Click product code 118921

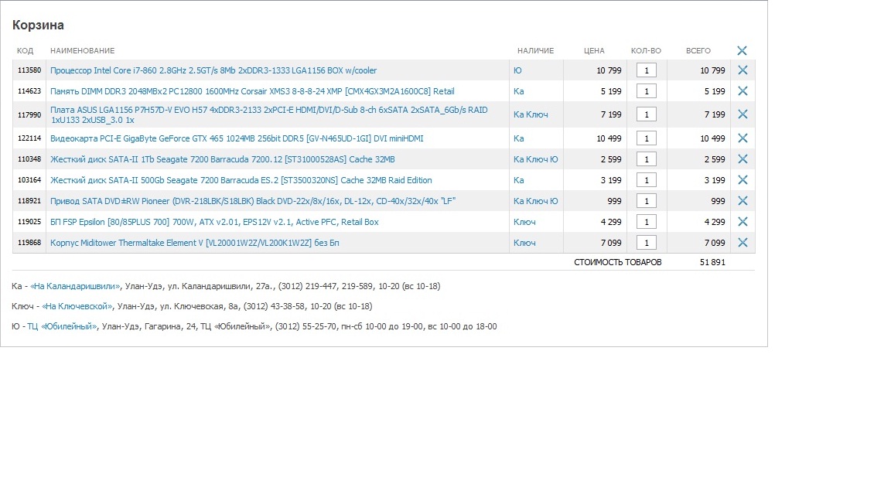[29, 201]
